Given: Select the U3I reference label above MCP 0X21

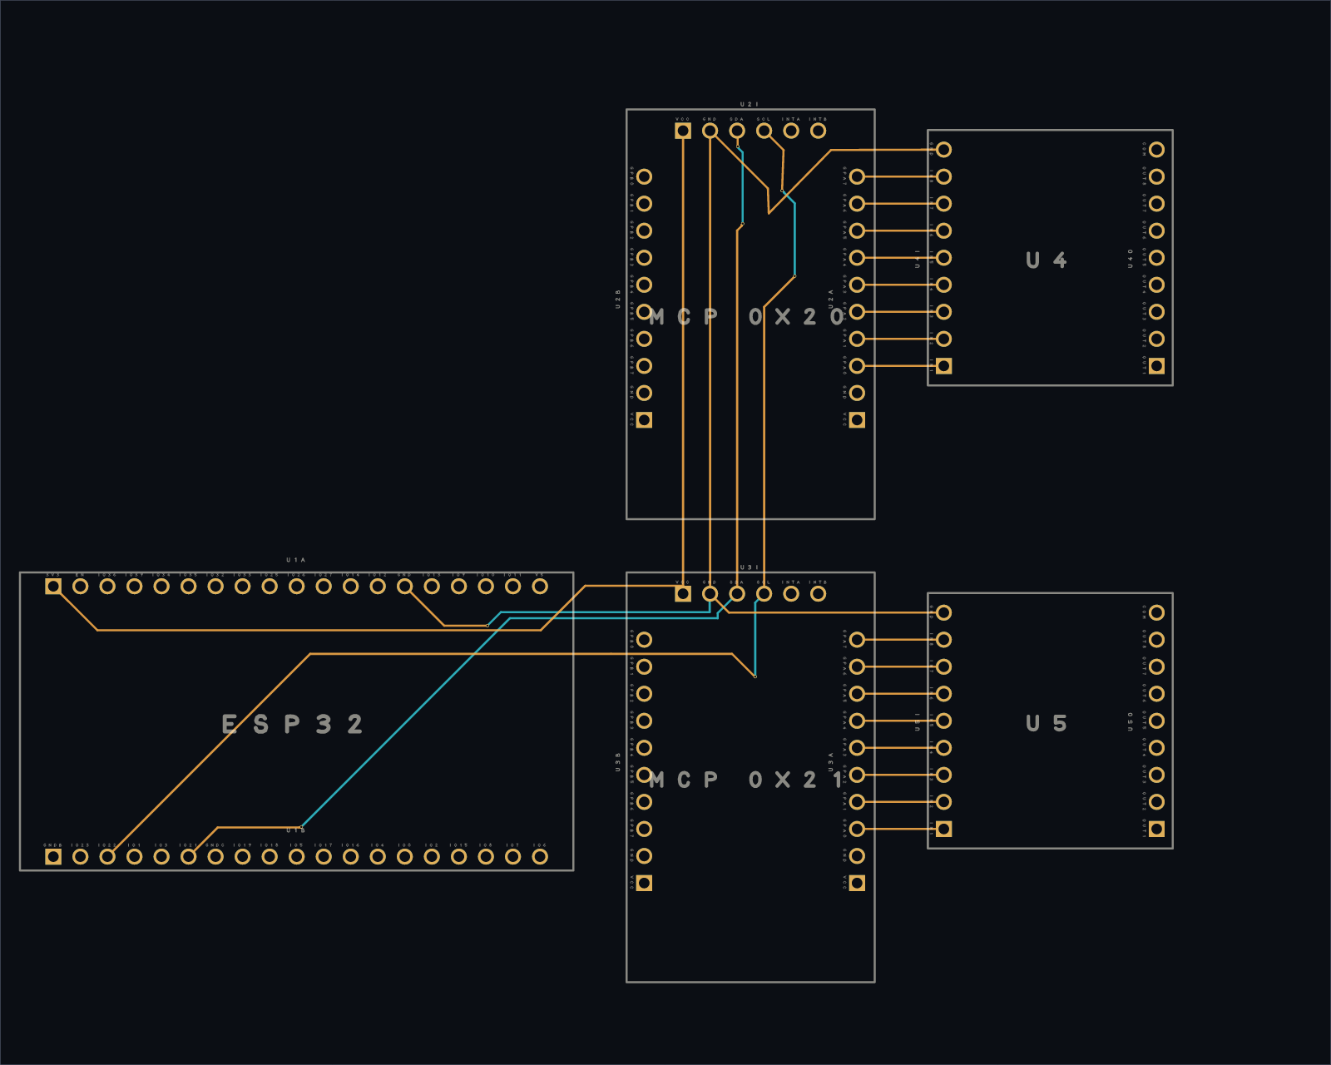Looking at the screenshot, I should coord(750,567).
